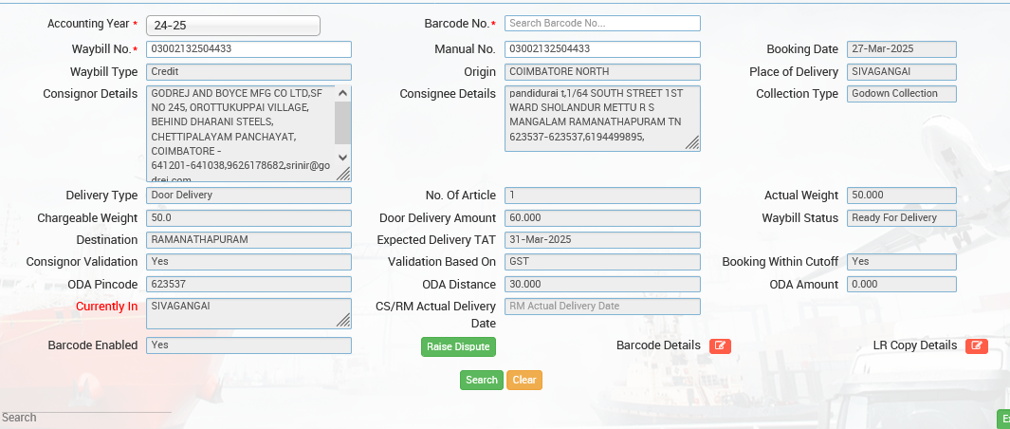1010x429 pixels.
Task: Click the green Search button
Action: point(481,380)
